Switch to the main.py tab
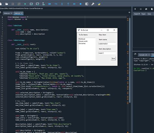The height and width of the screenshot is (133, 154). click(x=17, y=13)
